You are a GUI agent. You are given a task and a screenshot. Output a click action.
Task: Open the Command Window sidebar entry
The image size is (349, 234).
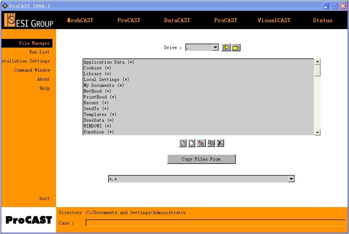tap(32, 70)
